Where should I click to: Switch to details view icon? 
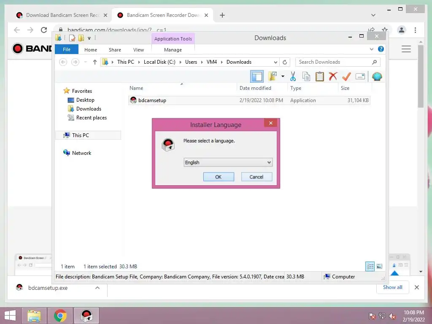pyautogui.click(x=370, y=267)
